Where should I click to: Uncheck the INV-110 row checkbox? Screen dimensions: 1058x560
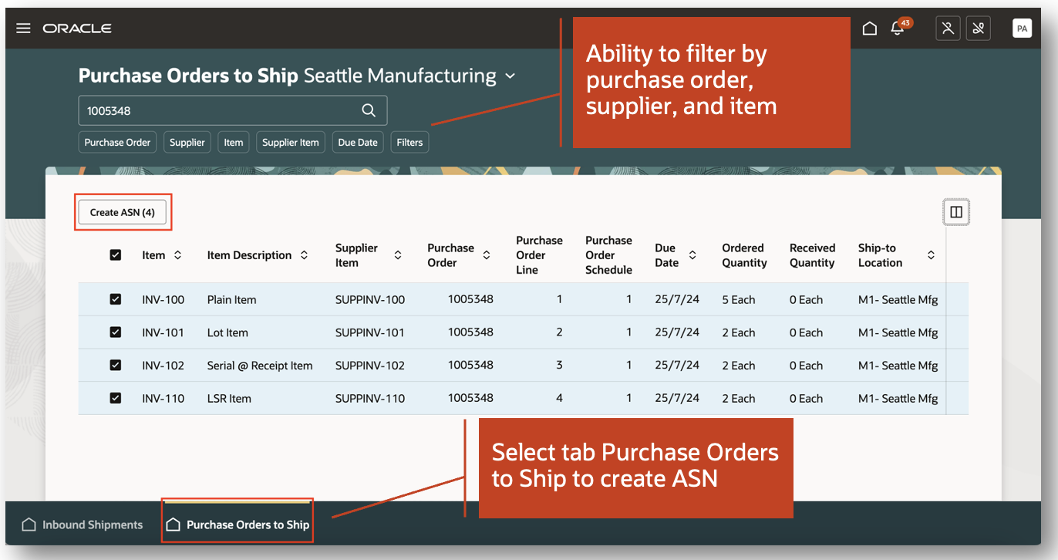click(x=116, y=399)
